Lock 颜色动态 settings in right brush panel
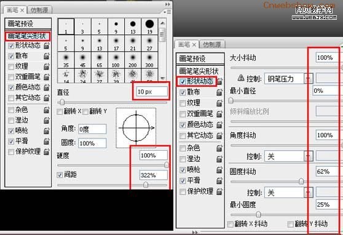 click(219, 125)
